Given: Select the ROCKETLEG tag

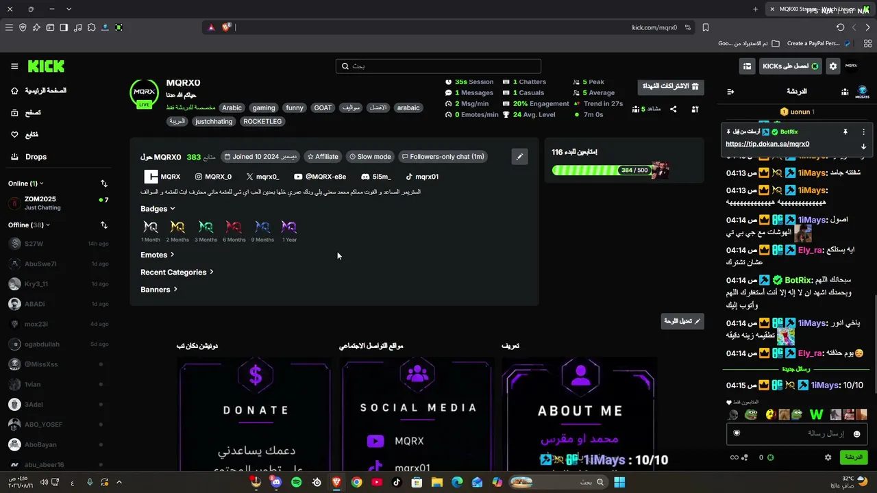Looking at the screenshot, I should point(262,121).
